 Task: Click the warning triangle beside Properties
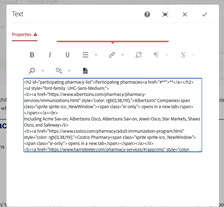coord(35,34)
